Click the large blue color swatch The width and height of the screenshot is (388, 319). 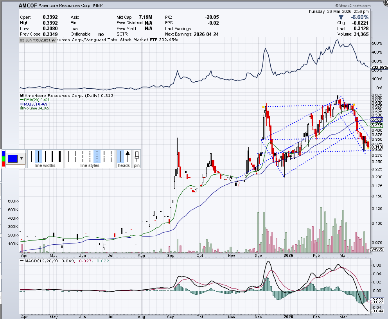(13, 158)
